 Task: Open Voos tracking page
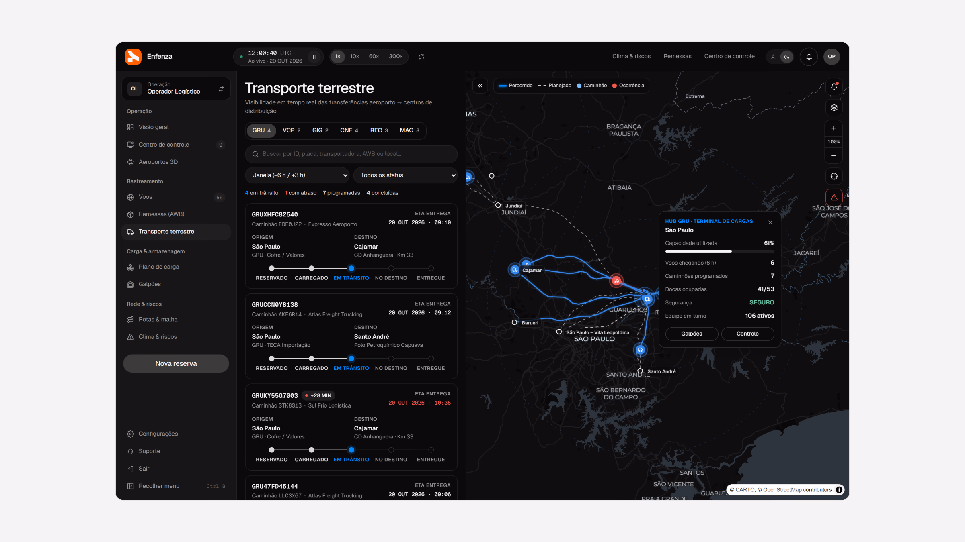(176, 197)
